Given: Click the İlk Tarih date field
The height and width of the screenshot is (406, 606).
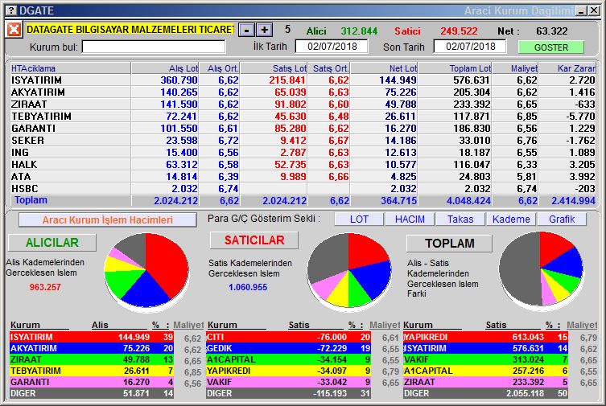Looking at the screenshot, I should pyautogui.click(x=332, y=47).
